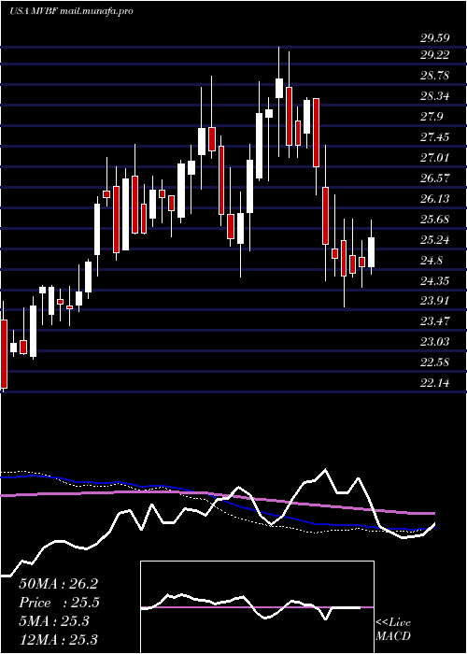Image resolution: width=467 pixels, height=654 pixels.
Task: Select the 29.22 price axis label
Action: click(435, 55)
